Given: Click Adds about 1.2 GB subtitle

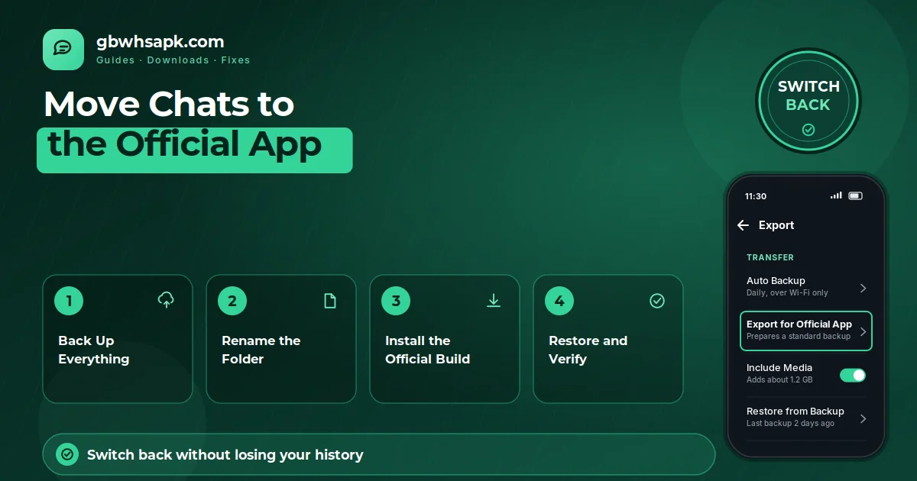Looking at the screenshot, I should tap(779, 380).
